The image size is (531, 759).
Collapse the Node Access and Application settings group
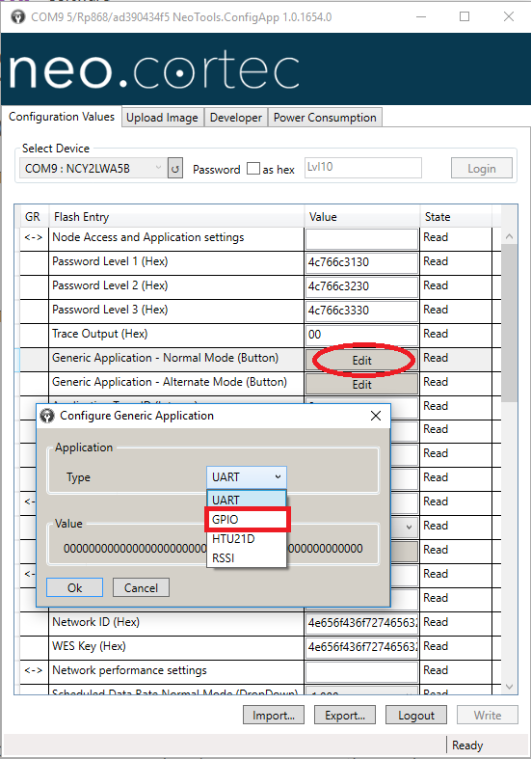(x=34, y=237)
